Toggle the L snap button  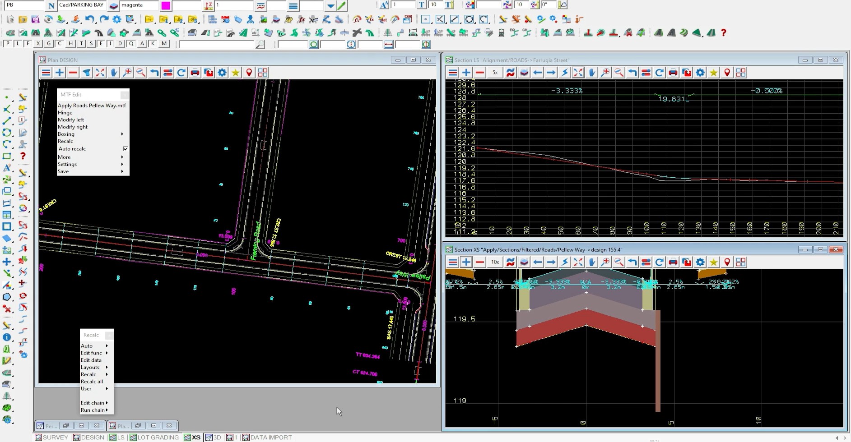click(x=18, y=44)
